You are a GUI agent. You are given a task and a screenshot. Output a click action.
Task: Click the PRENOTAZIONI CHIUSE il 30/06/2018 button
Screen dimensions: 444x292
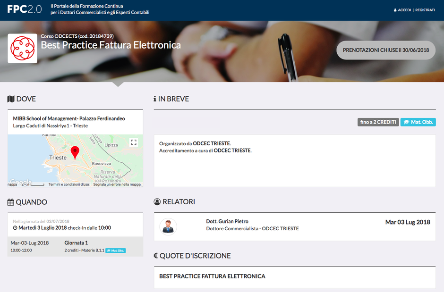coord(386,50)
